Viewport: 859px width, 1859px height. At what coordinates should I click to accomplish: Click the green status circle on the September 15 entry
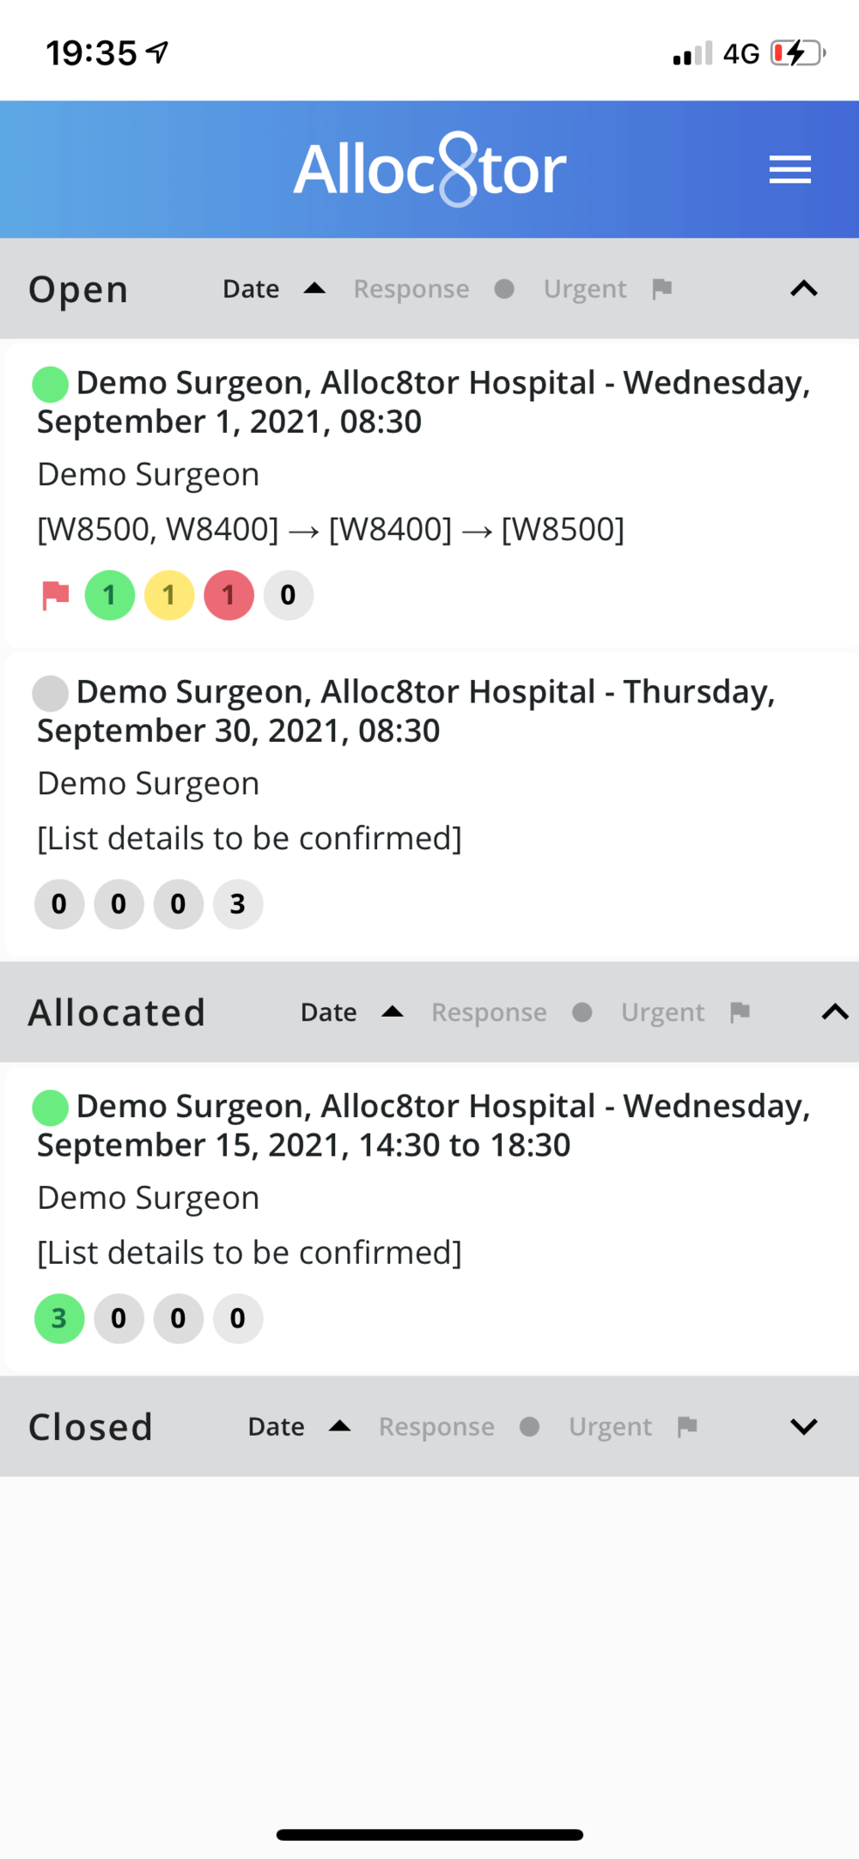click(49, 1108)
